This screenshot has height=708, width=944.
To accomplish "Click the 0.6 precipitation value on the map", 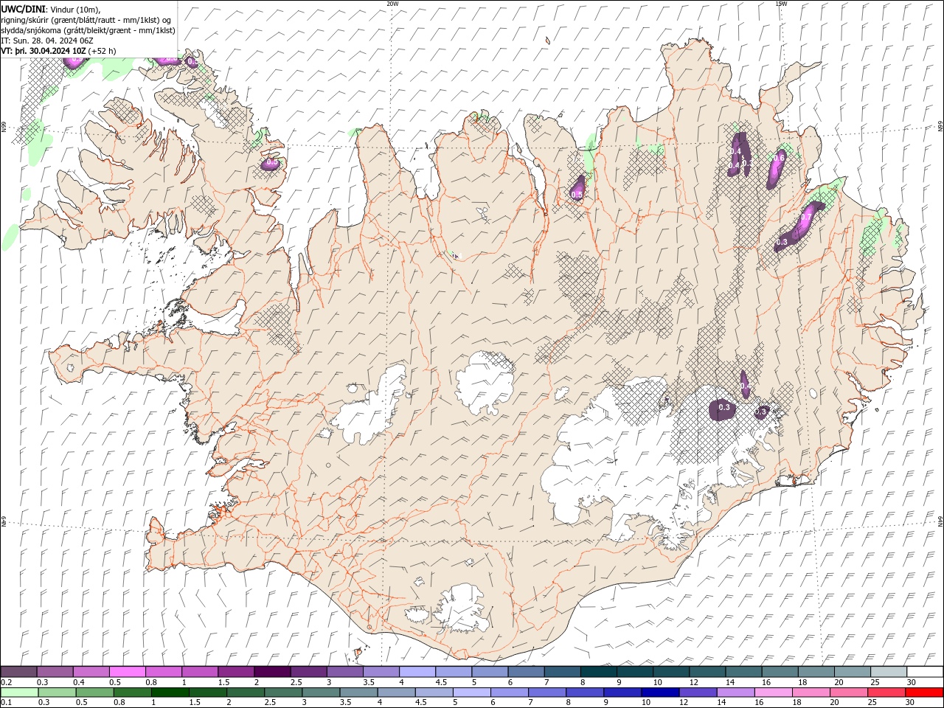I will (x=779, y=158).
